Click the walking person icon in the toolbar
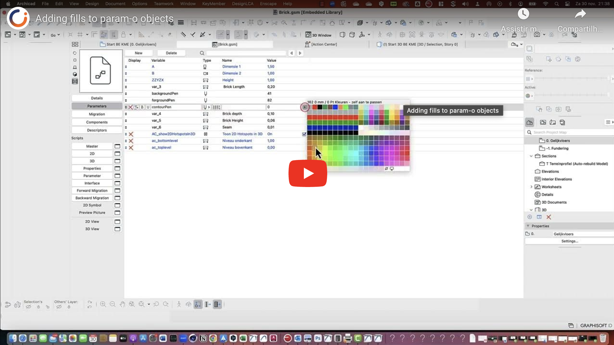This screenshot has height=345, width=614. click(x=380, y=34)
